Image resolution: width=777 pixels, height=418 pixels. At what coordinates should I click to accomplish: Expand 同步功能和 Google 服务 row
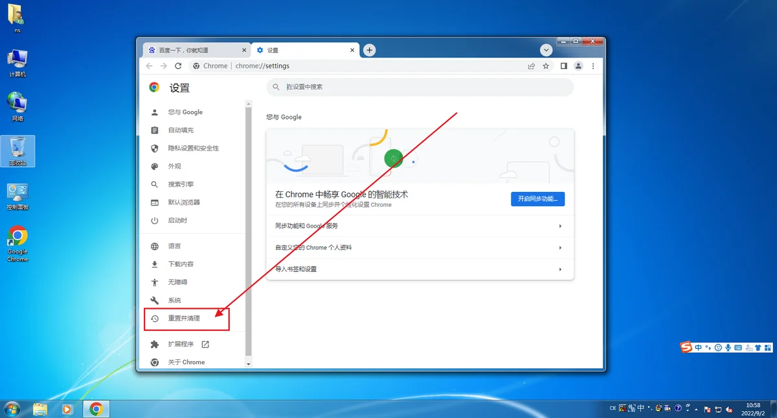click(420, 226)
